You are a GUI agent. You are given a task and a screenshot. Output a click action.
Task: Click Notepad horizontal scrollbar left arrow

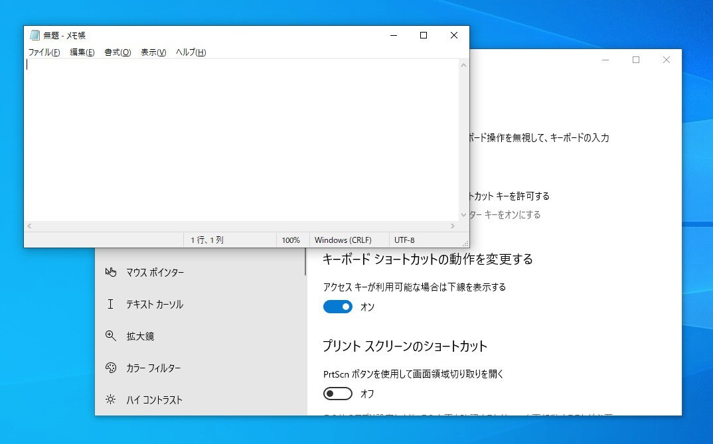click(x=30, y=226)
